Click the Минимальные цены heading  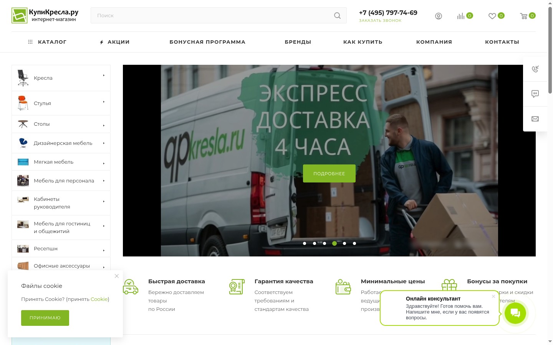pos(393,281)
